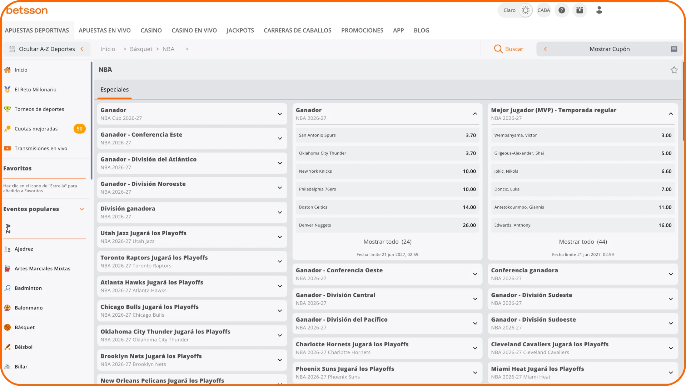Click the Inicio home icon in sidebar

tap(7, 70)
